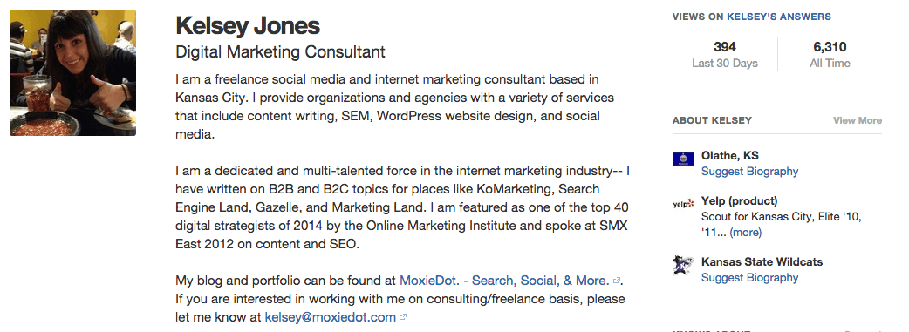Open the Kansas State Wildcats topic
Screen dimensions: 909x332
(762, 262)
